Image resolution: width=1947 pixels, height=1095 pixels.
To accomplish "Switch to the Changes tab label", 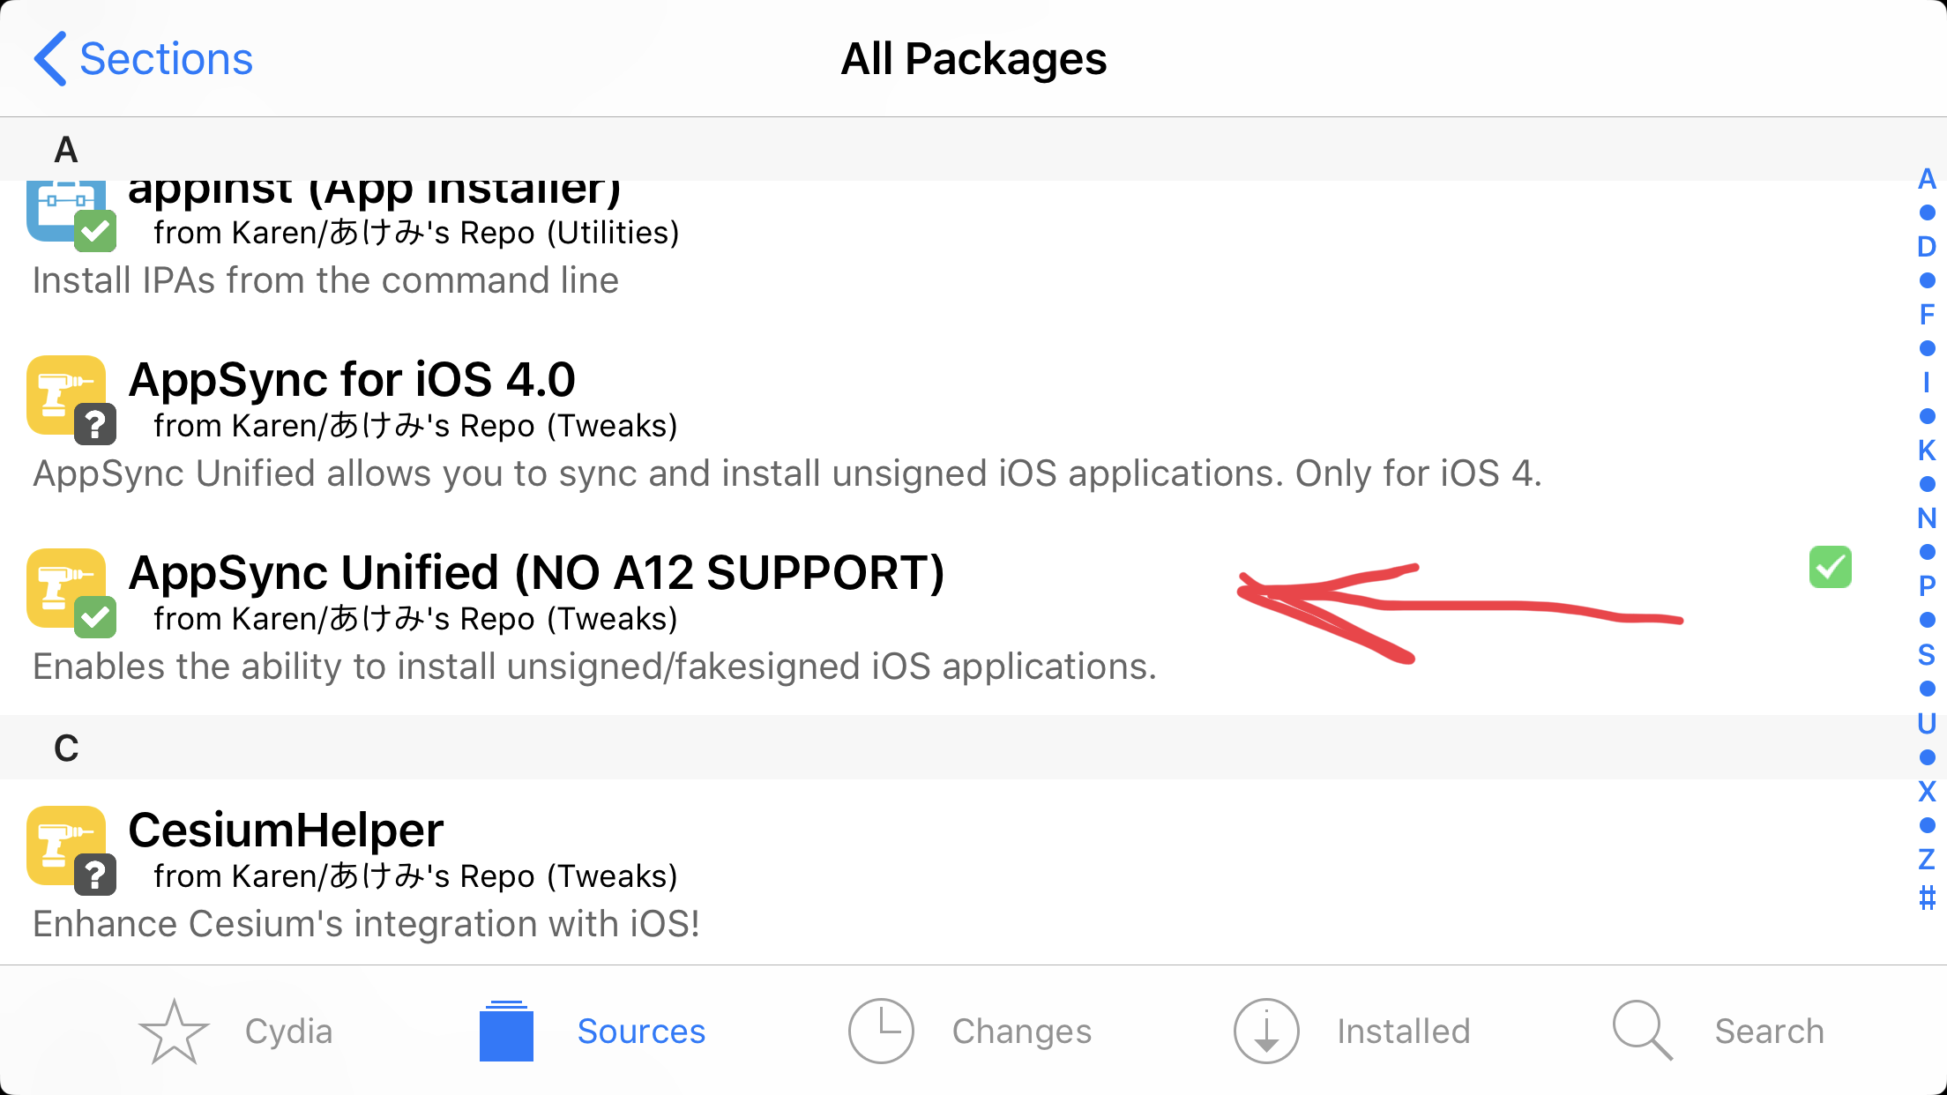I will (x=1022, y=1031).
